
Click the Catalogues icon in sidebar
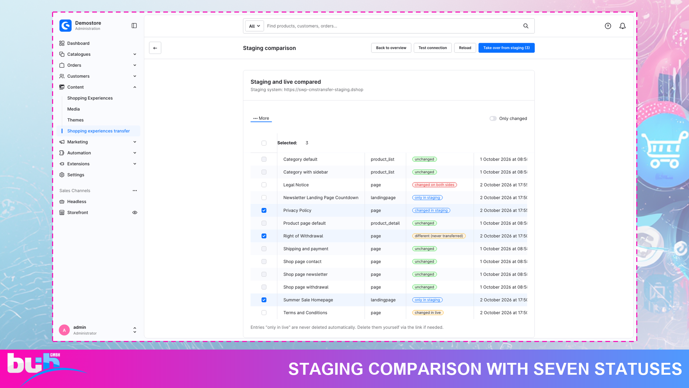click(62, 54)
